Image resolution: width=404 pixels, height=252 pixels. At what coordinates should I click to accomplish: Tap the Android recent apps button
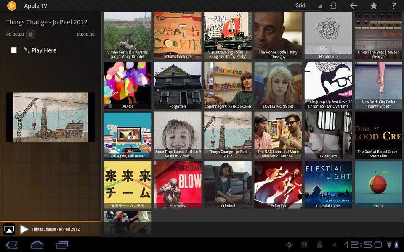pyautogui.click(x=62, y=245)
